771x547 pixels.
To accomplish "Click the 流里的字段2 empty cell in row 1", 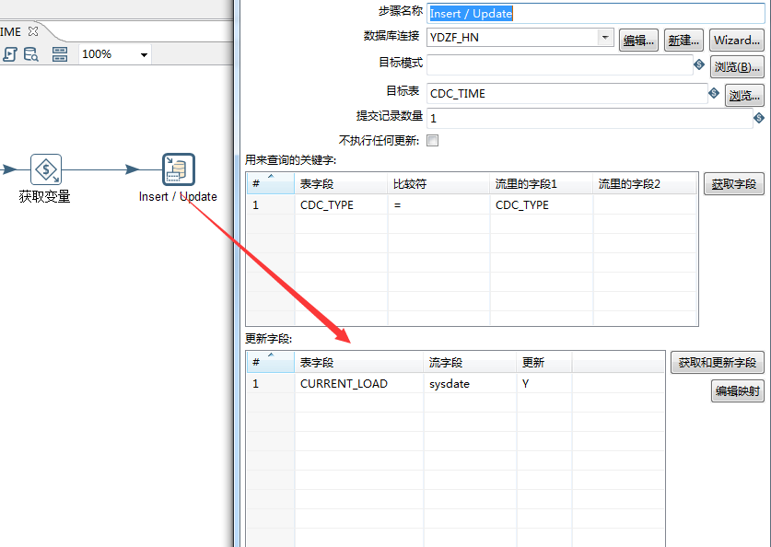I will 645,205.
